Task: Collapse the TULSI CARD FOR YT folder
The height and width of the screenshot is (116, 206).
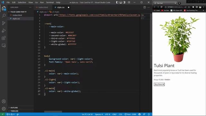Action: point(18,12)
